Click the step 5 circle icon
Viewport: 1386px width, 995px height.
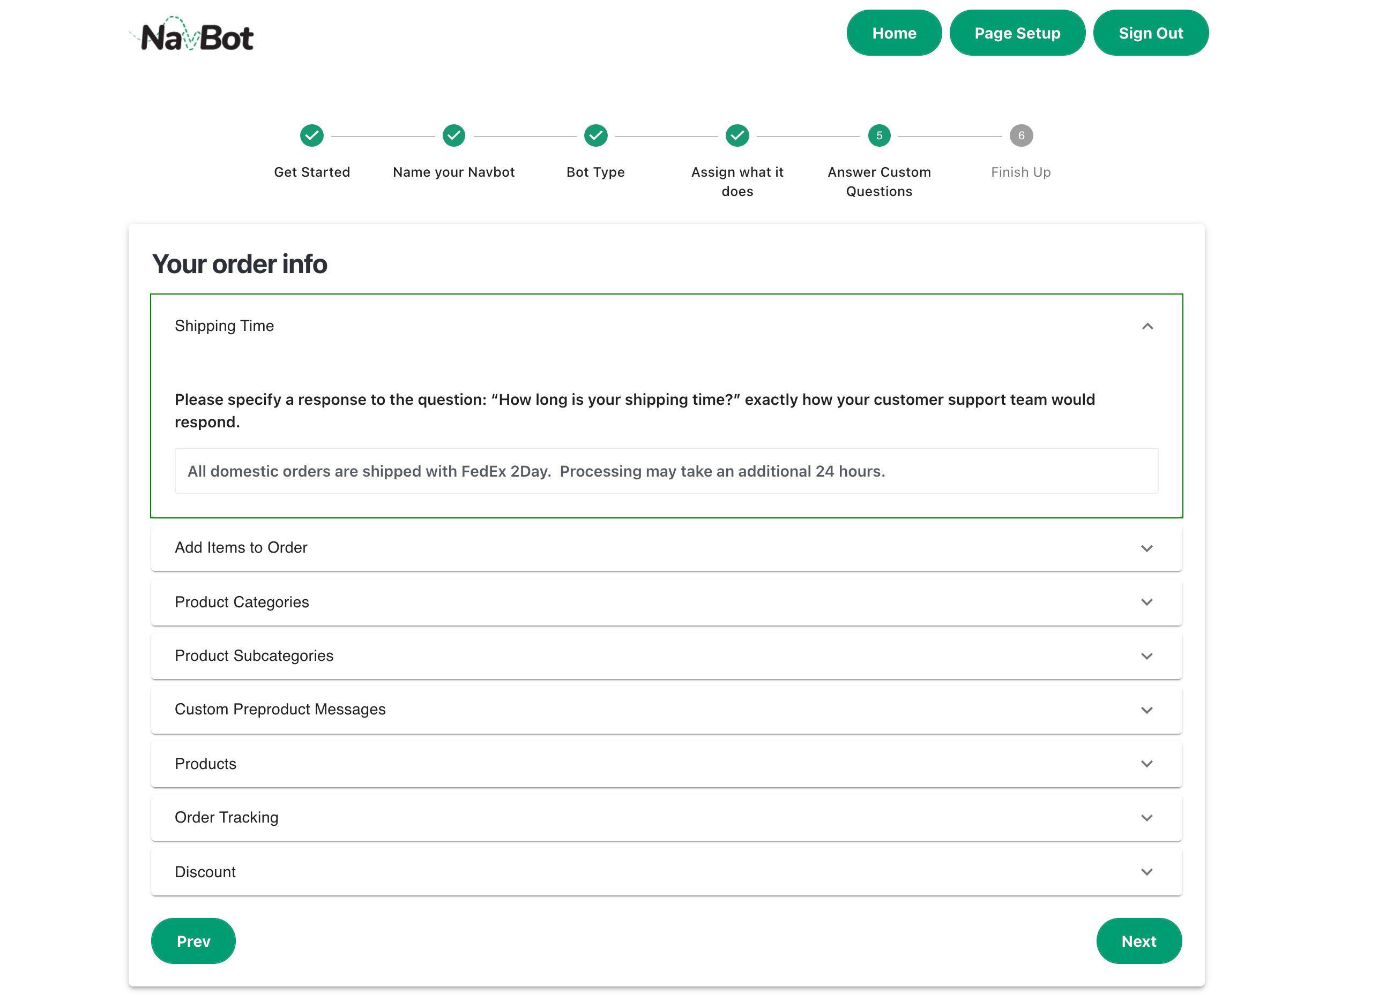click(879, 135)
